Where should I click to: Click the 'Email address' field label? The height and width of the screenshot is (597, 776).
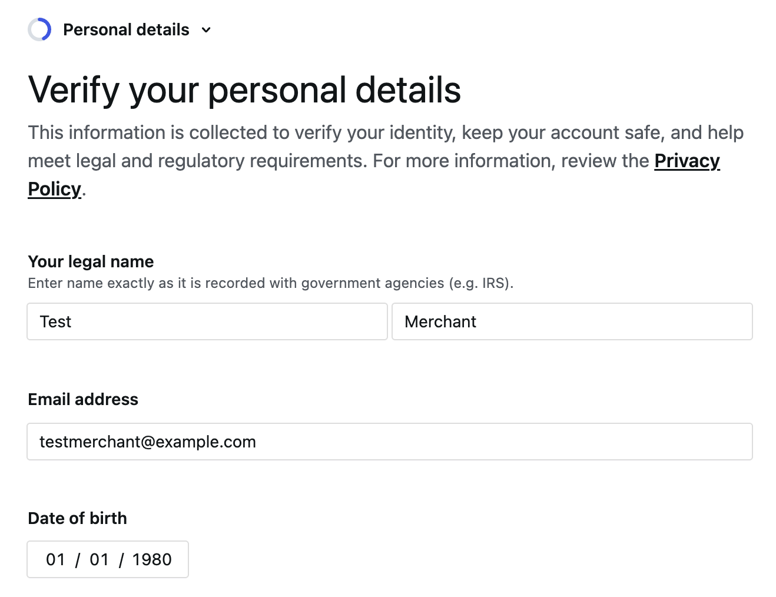point(83,399)
